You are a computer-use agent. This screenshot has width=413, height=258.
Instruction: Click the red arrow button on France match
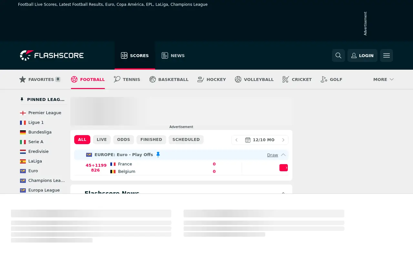(284, 168)
